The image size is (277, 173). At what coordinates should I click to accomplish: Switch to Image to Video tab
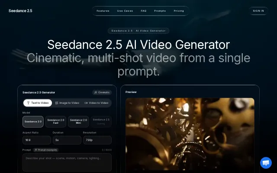click(x=67, y=103)
